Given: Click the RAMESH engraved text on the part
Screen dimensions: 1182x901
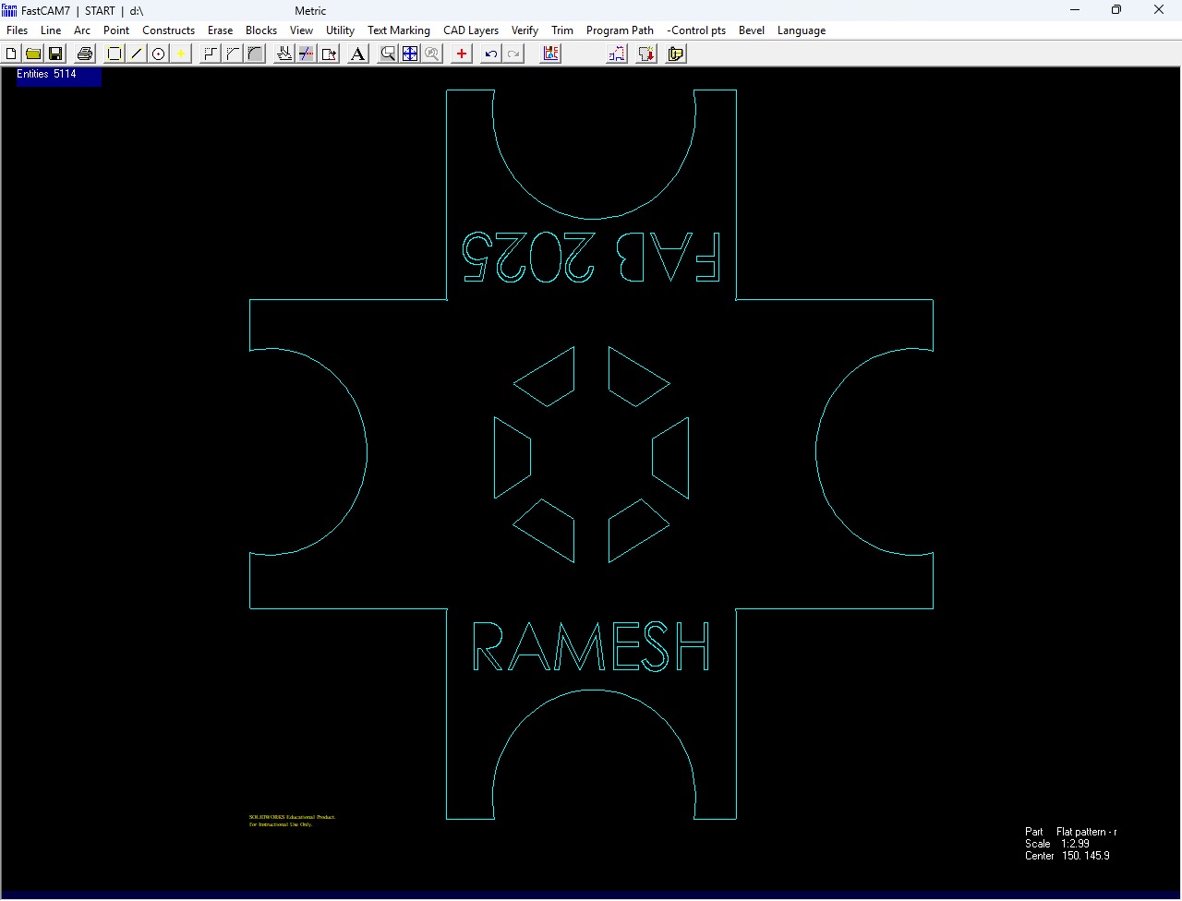Looking at the screenshot, I should tap(591, 646).
